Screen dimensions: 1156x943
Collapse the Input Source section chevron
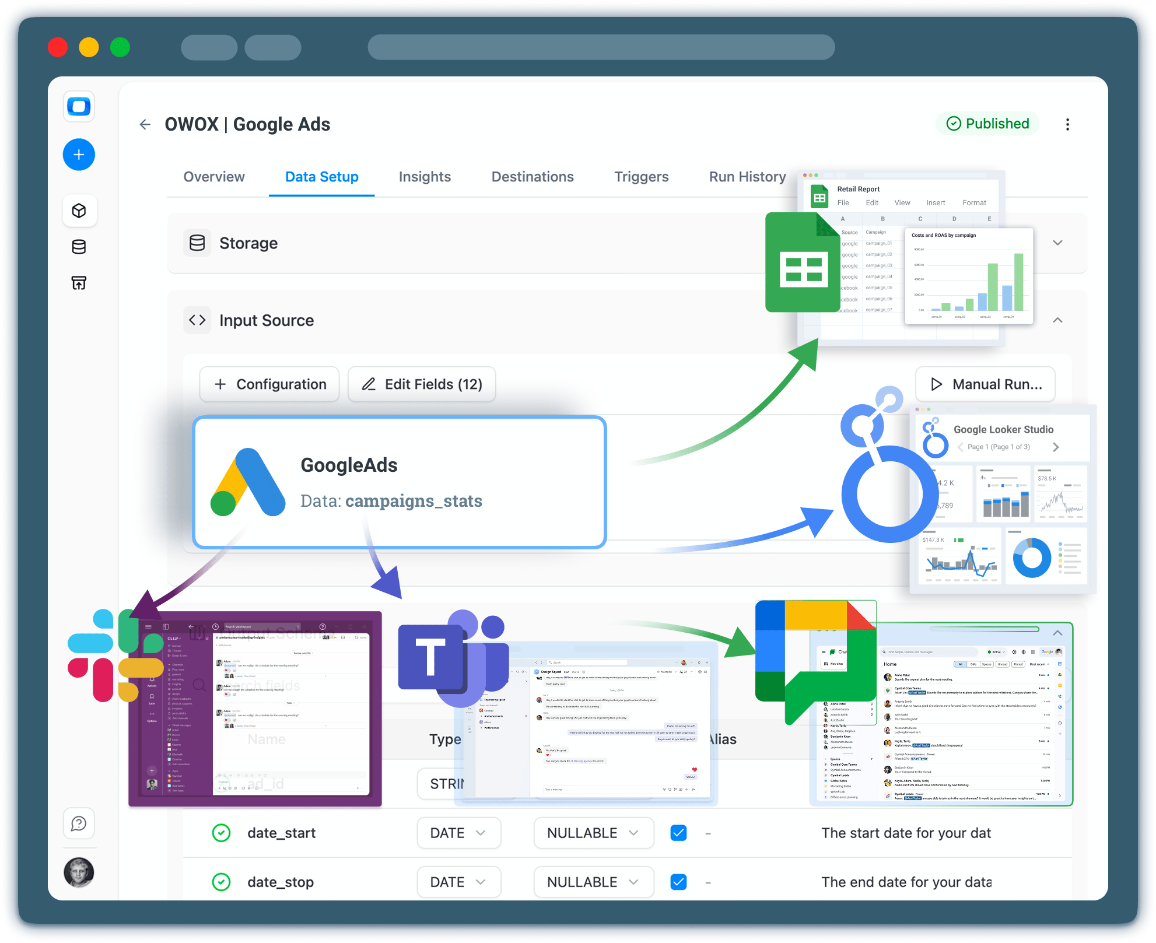point(1057,320)
